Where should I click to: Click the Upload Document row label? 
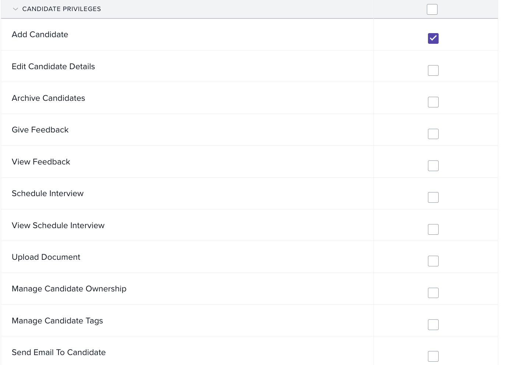pyautogui.click(x=46, y=257)
